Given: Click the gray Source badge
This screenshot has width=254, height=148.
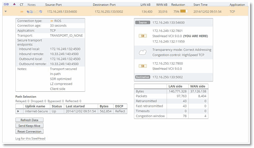Looking at the screenshot, I should pos(143,23).
